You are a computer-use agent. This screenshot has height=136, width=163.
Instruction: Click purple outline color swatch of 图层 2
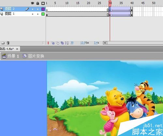(x=43, y=9)
